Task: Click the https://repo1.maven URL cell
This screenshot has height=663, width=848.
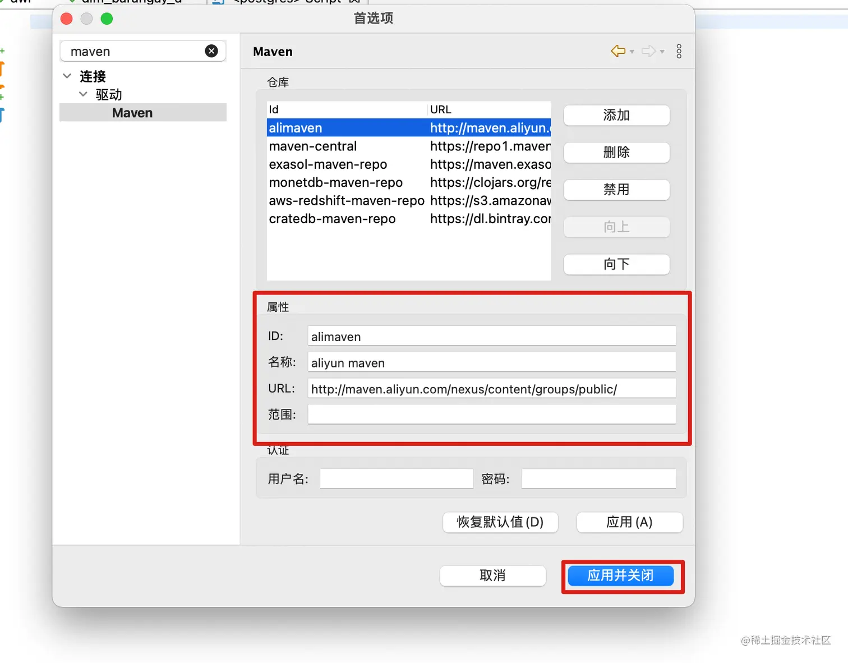Action: [x=490, y=146]
